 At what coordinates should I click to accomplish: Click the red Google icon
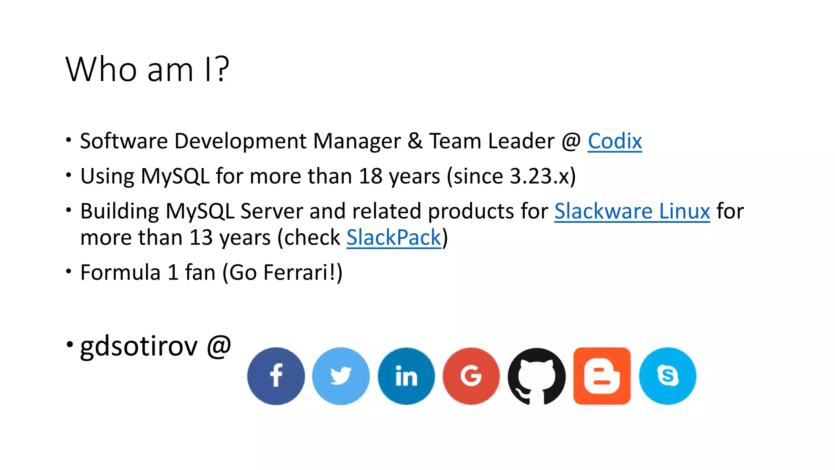(x=471, y=376)
